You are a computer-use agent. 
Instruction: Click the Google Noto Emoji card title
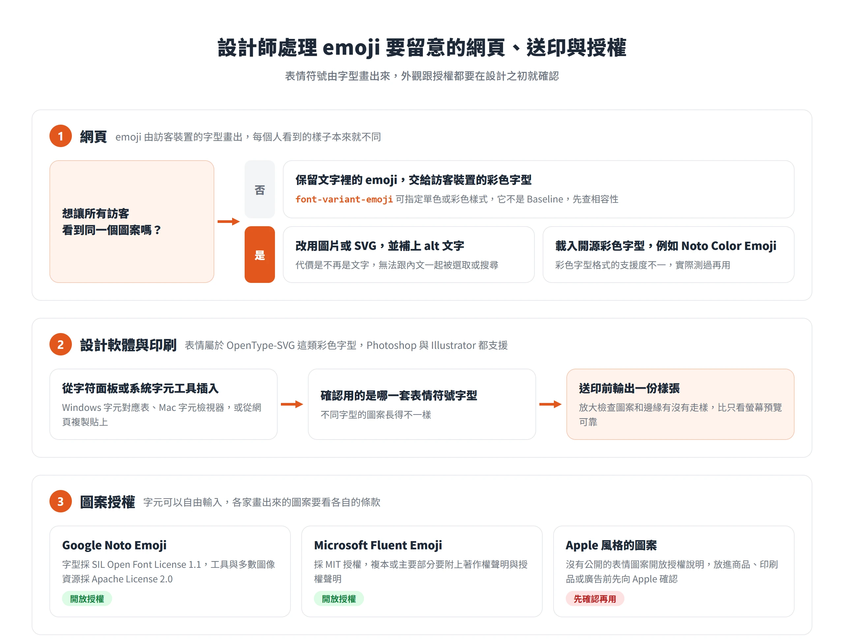point(114,545)
